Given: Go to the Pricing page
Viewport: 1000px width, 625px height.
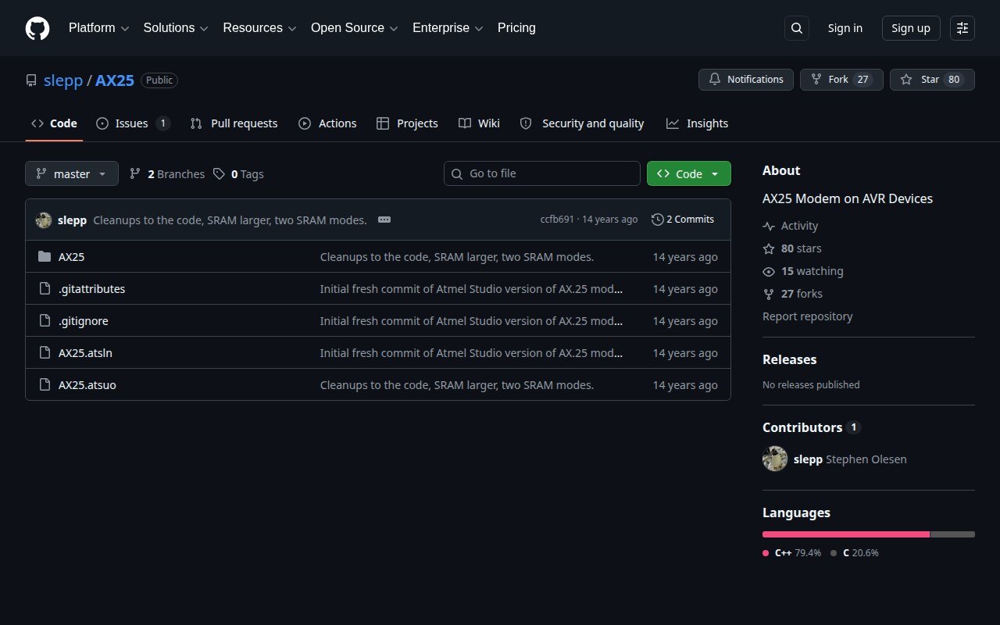Looking at the screenshot, I should (516, 28).
